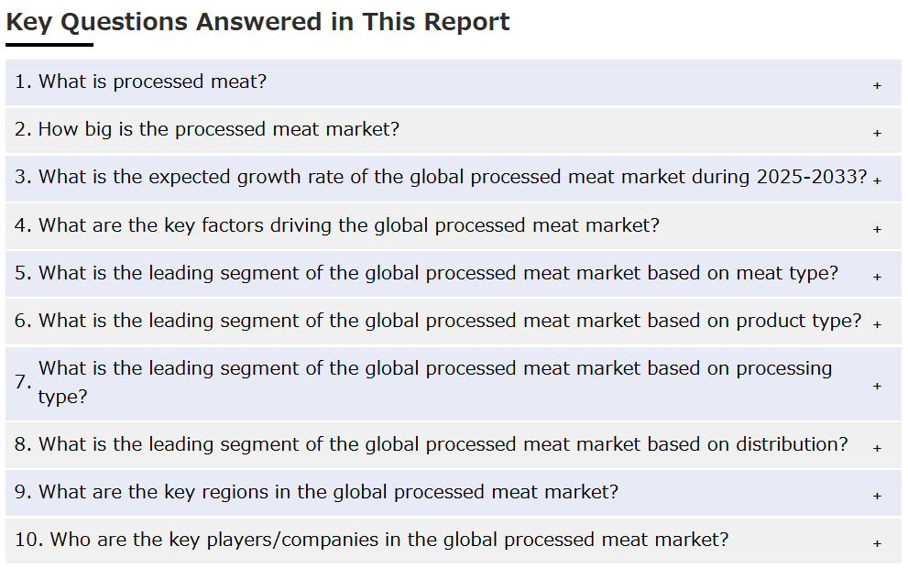Open key factors driving market question
The height and width of the screenshot is (568, 908).
pos(454,226)
